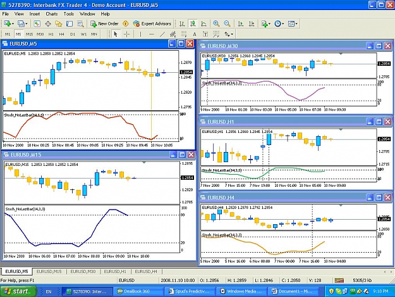Select the Vertical Line drawing tool
This screenshot has height=297, width=395.
pyautogui.click(x=140, y=34)
